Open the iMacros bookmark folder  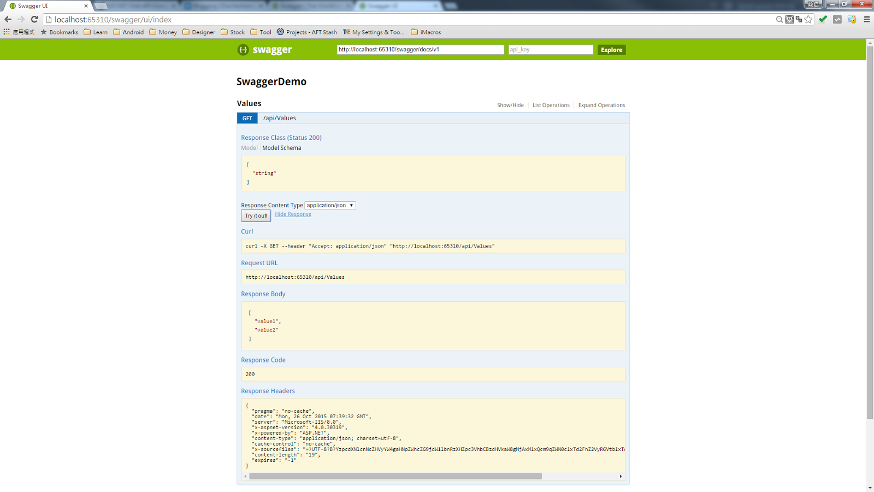tap(426, 32)
